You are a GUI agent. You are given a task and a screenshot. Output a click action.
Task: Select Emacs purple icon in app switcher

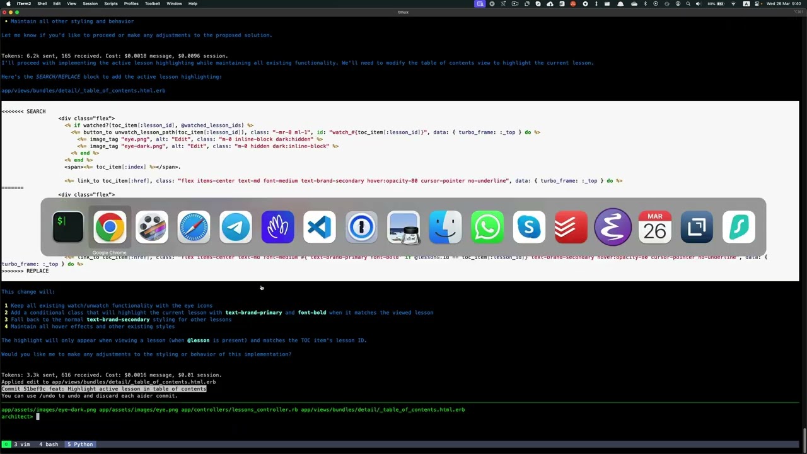(613, 227)
